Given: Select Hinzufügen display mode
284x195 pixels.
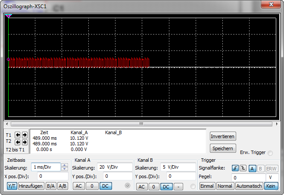Looking at the screenshot, I should click(x=31, y=186).
